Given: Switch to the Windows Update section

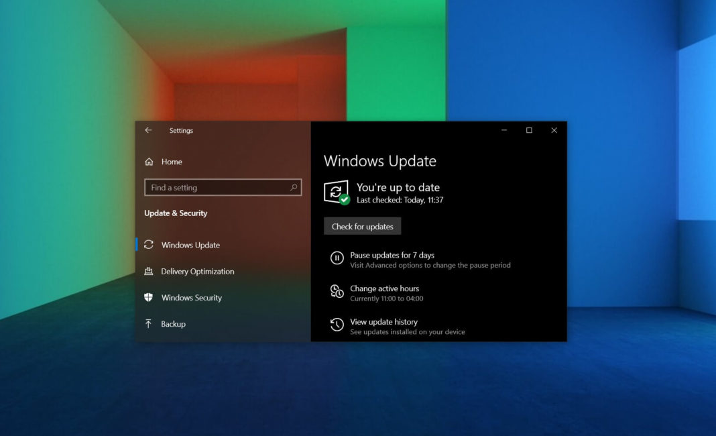Looking at the screenshot, I should pos(190,245).
